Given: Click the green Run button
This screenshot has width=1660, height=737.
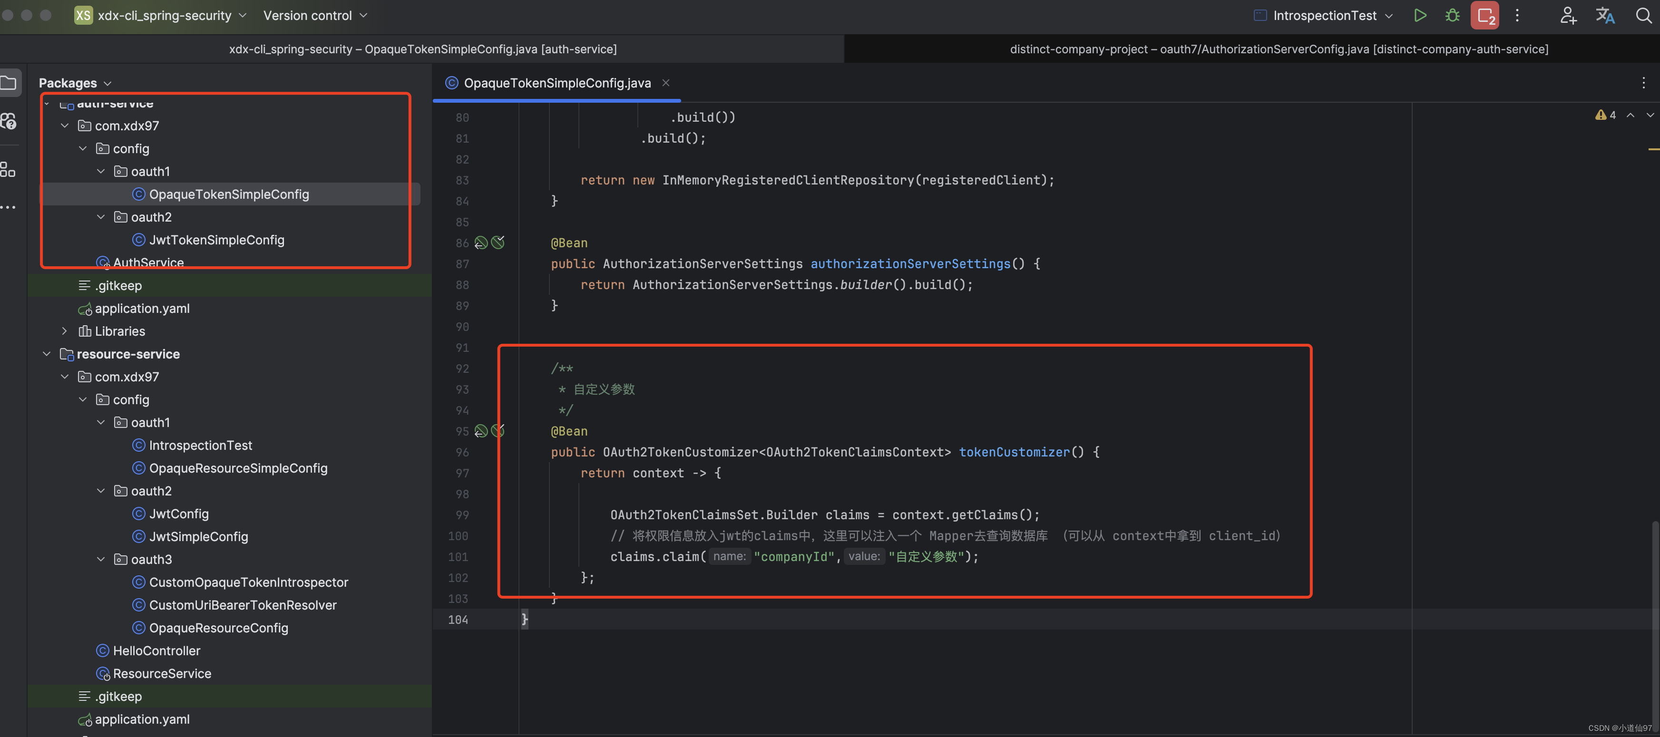Looking at the screenshot, I should [x=1420, y=16].
